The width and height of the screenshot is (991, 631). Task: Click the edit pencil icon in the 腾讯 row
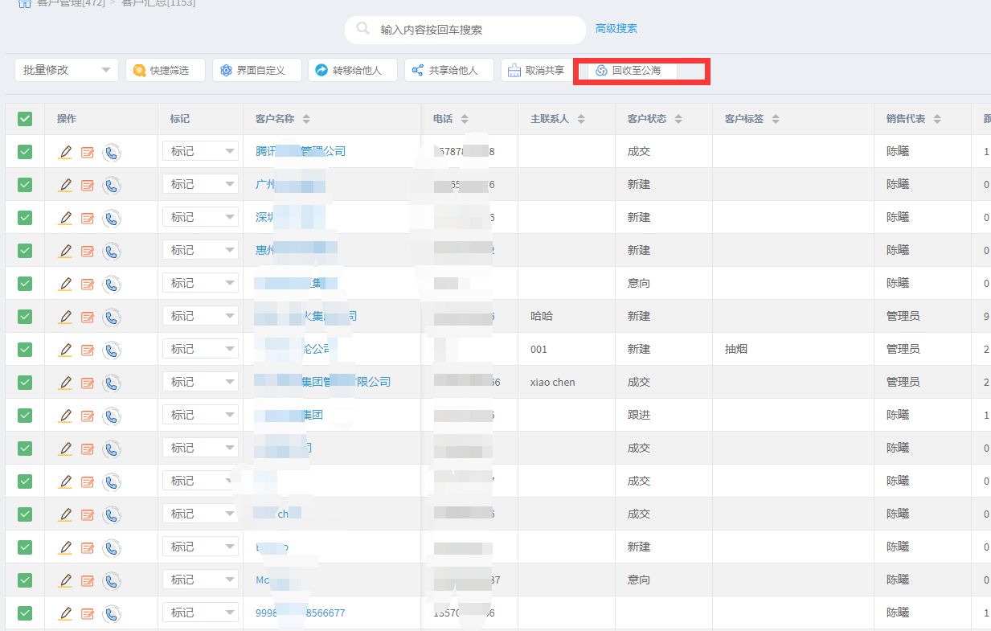66,151
